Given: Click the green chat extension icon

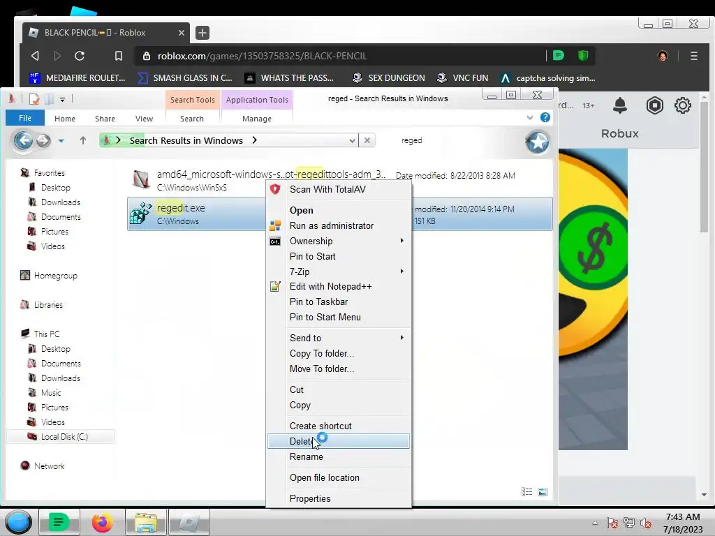Looking at the screenshot, I should tap(558, 56).
